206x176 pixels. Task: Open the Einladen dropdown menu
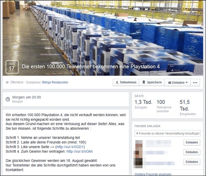[x=178, y=83]
